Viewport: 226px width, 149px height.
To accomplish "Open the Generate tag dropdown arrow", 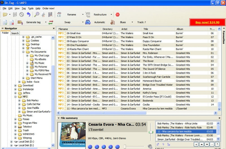I will (x=46, y=22).
